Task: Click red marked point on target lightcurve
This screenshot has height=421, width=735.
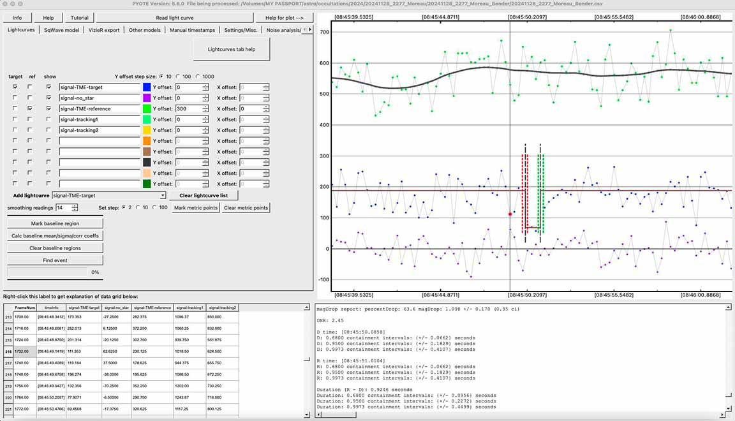Action: pyautogui.click(x=510, y=214)
